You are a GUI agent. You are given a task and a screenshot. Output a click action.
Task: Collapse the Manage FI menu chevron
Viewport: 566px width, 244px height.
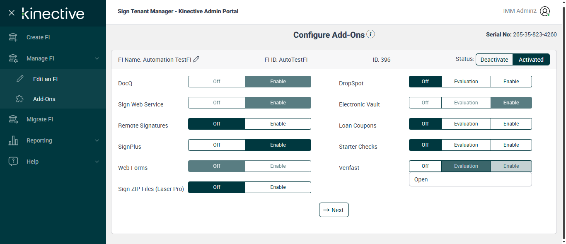(97, 58)
